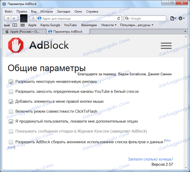Screen dimensions: 190x172
Task: Open a new tab with plus
Action: [185, 32]
